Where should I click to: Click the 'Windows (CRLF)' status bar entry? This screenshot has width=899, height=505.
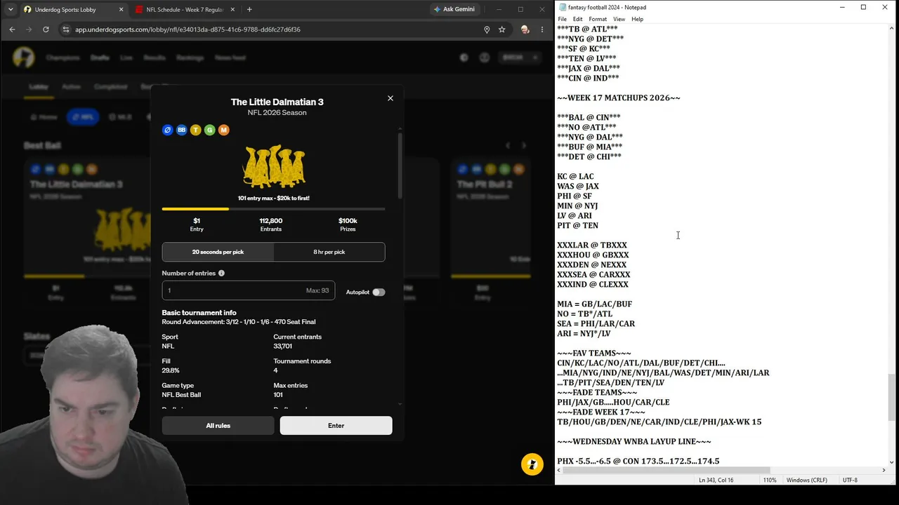click(806, 480)
